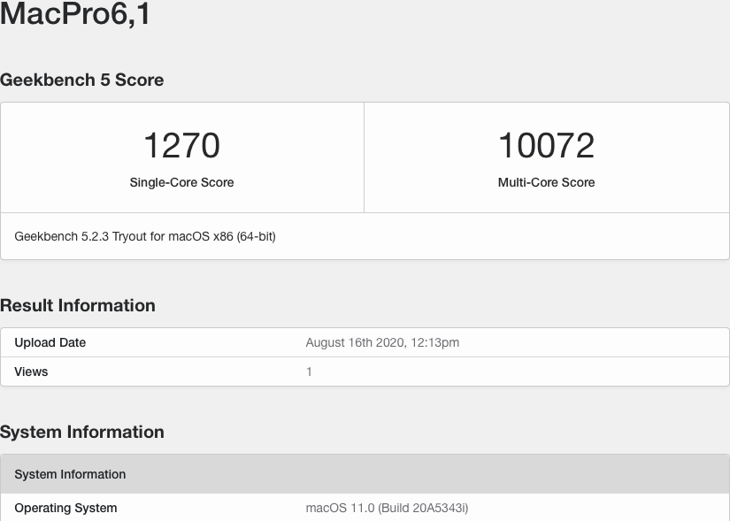Click the Views count value 1
Screen dimensions: 730x521
coord(309,372)
